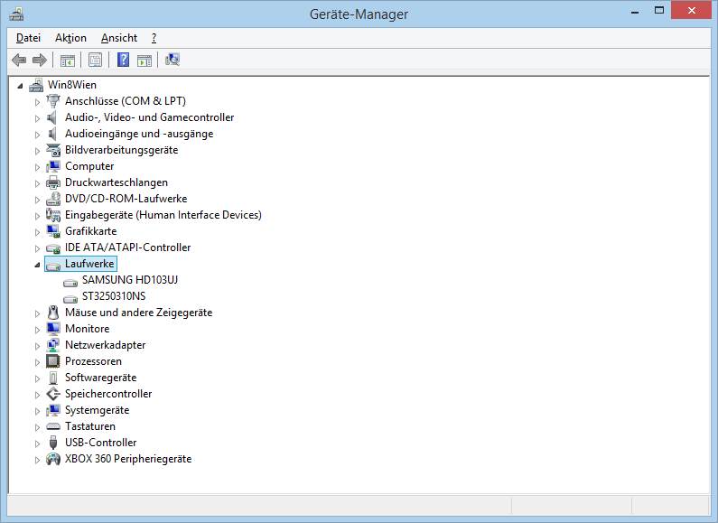Click the Grafikkarte display adapter icon
The image size is (718, 523).
click(x=53, y=231)
